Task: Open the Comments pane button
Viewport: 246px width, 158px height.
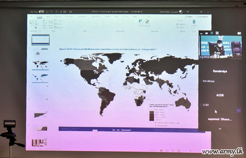Action: (x=202, y=16)
